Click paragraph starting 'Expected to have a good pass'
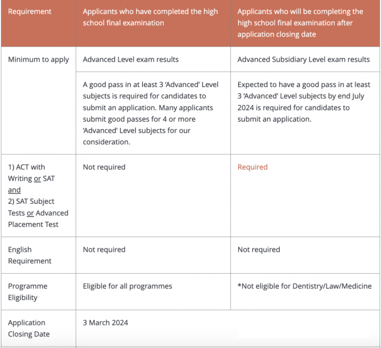The height and width of the screenshot is (348, 381). point(304,102)
